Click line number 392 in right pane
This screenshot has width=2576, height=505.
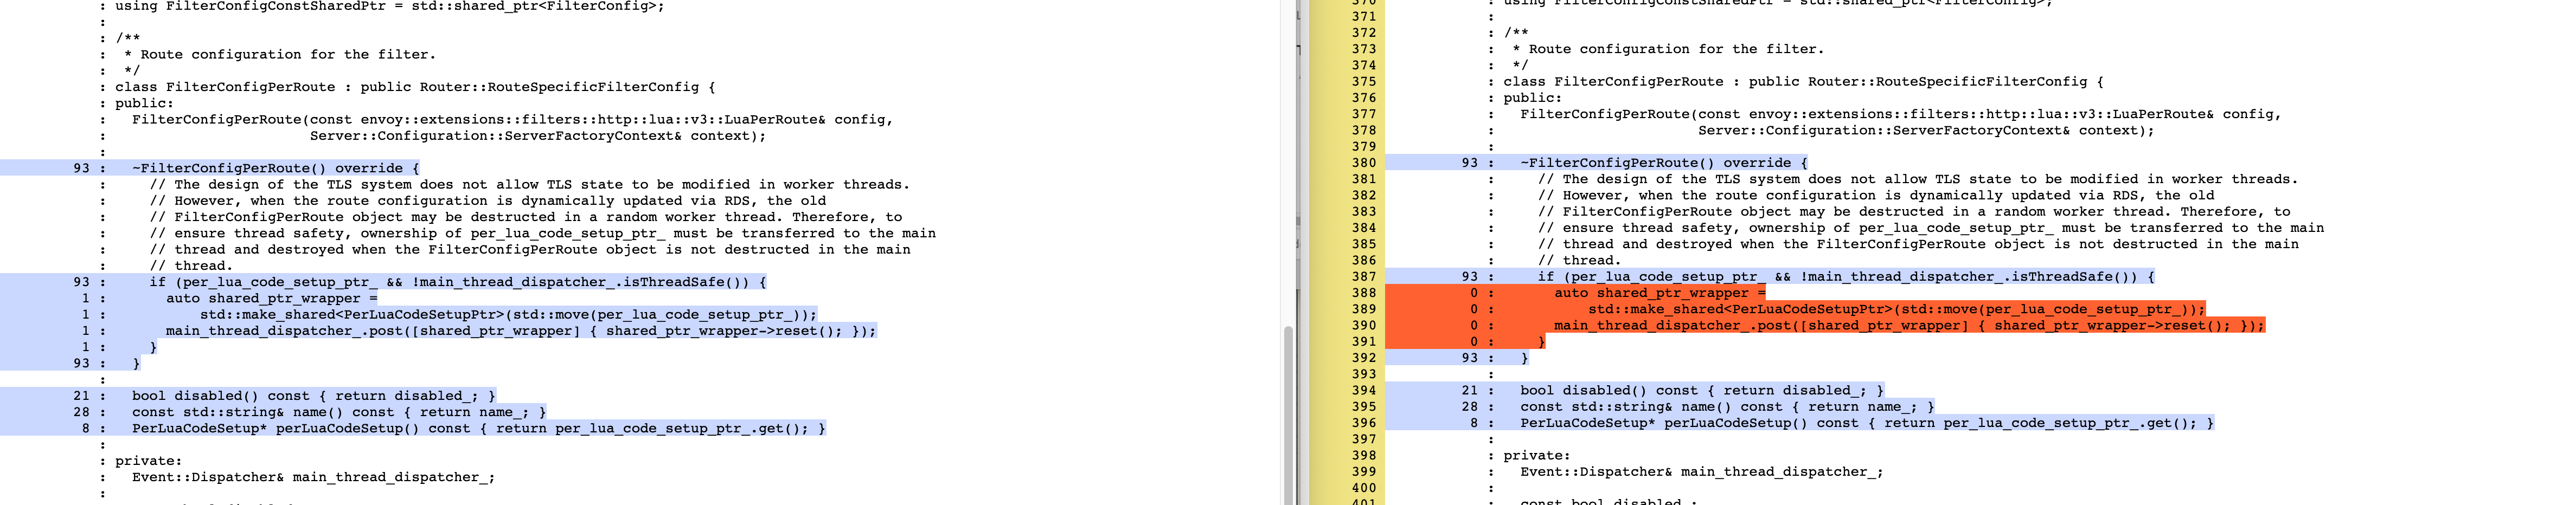[1364, 358]
